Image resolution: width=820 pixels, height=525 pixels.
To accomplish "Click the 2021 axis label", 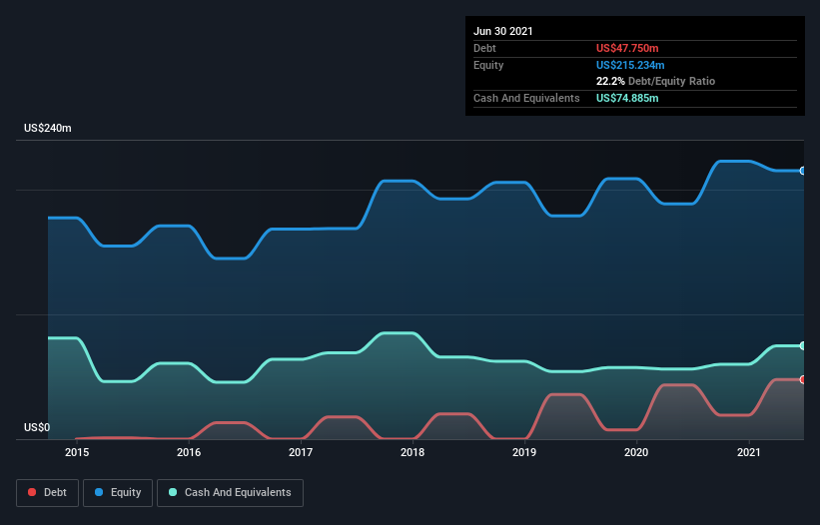I will click(749, 452).
